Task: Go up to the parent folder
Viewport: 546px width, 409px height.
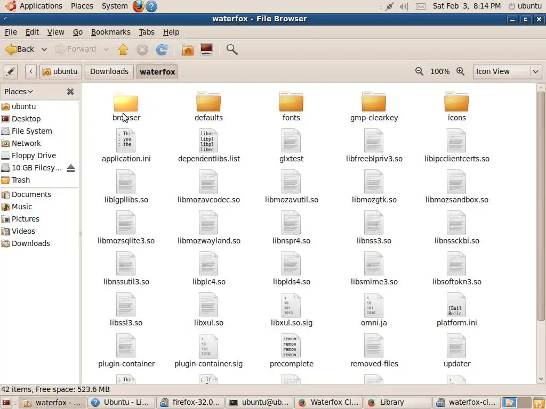Action: pyautogui.click(x=123, y=50)
